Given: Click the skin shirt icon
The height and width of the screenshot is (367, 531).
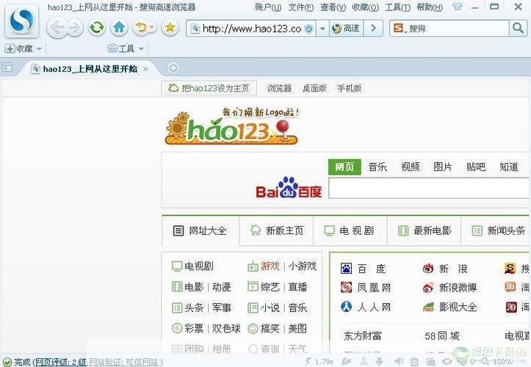Looking at the screenshot, I should click(x=457, y=7).
